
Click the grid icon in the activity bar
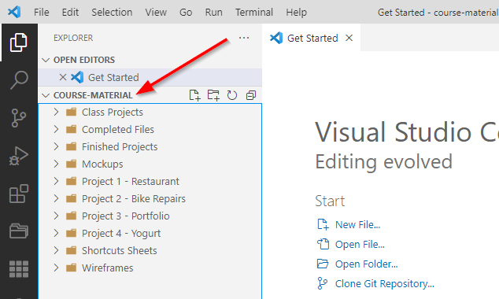point(19,269)
